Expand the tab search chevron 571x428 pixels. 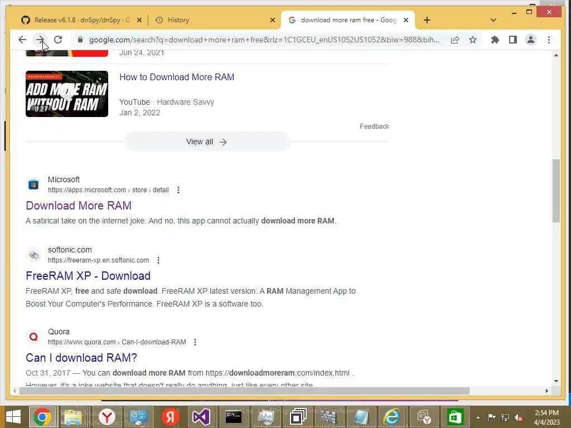pyautogui.click(x=493, y=20)
